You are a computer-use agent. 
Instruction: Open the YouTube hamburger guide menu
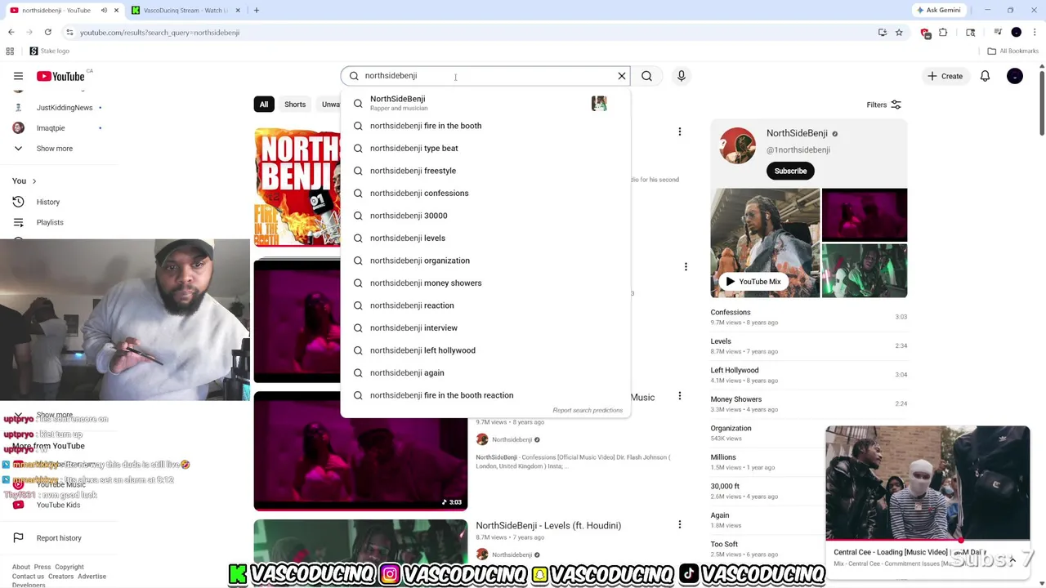click(18, 76)
